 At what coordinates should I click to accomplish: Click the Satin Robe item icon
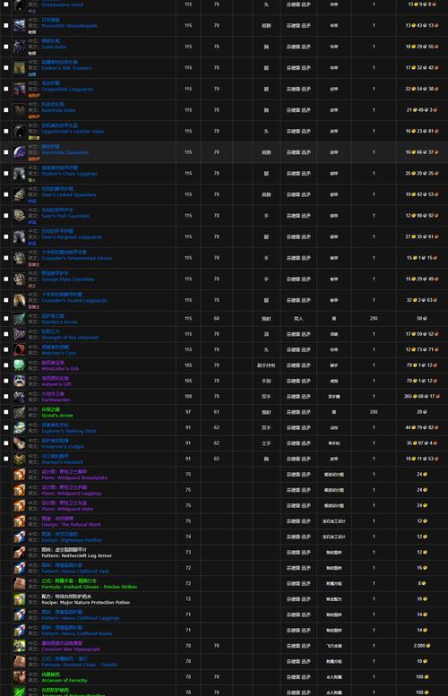(x=19, y=47)
